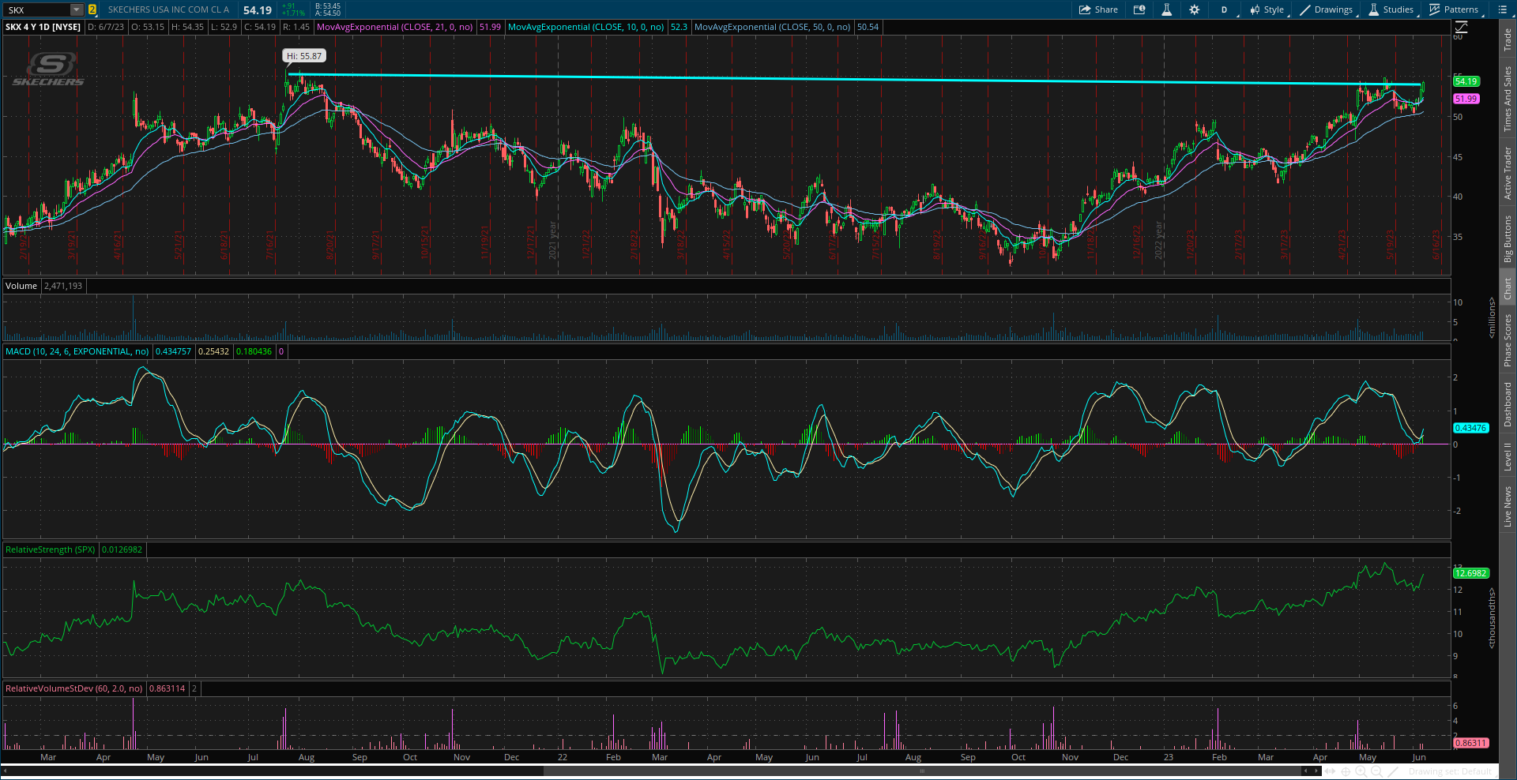Viewport: 1517px width, 780px height.
Task: Click the cyan trendline drawing across highs
Action: click(853, 79)
